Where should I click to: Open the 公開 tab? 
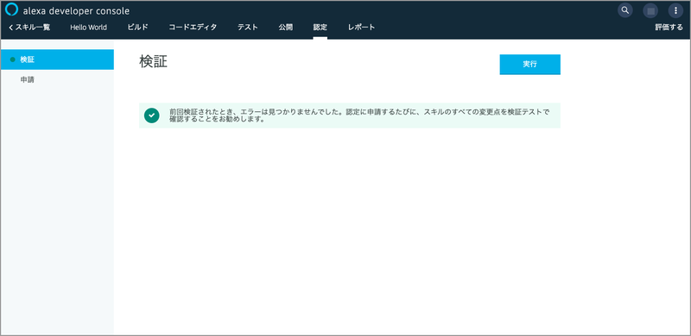285,28
